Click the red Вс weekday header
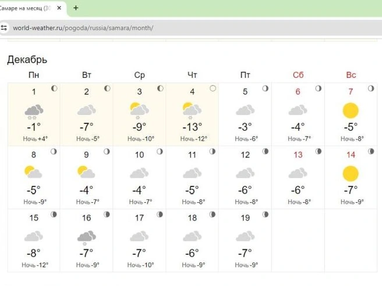This screenshot has height=286, width=382. pos(351,75)
